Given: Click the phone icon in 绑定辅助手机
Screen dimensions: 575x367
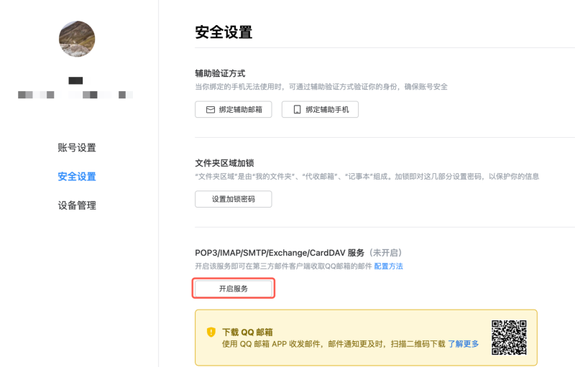Looking at the screenshot, I should [x=297, y=109].
